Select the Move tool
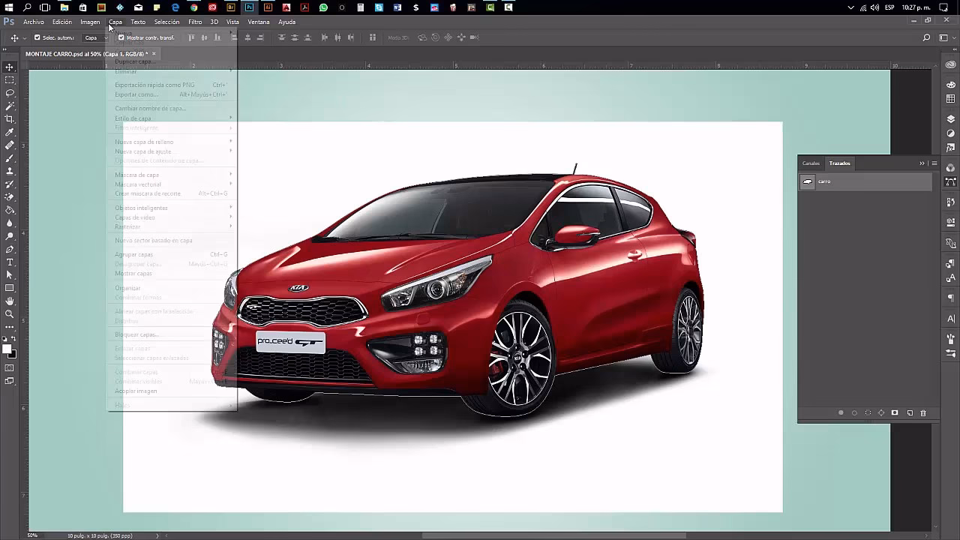This screenshot has height=540, width=960. pos(9,66)
